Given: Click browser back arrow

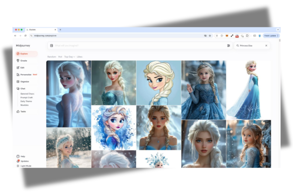Looking at the screenshot, I should point(15,36).
